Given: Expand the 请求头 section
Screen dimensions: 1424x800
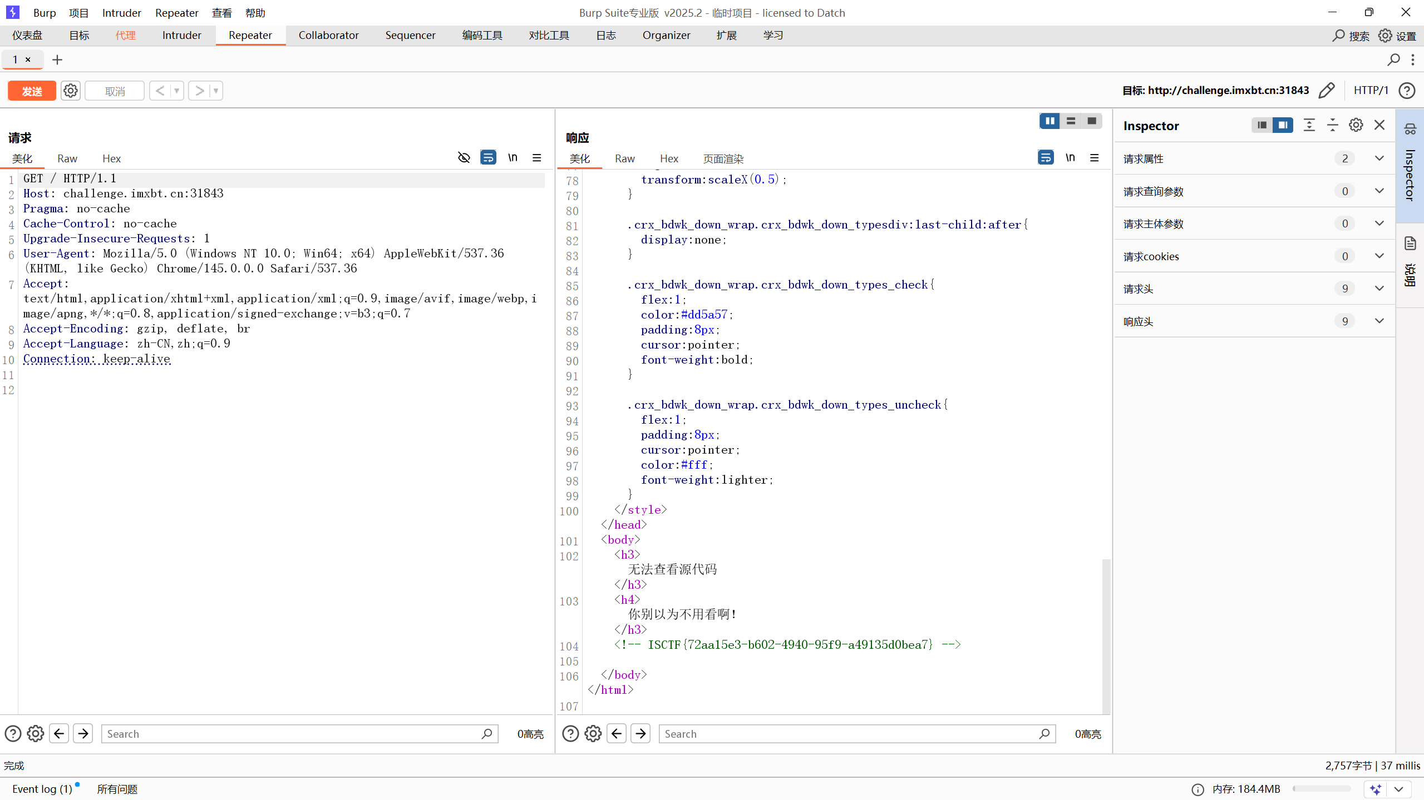Looking at the screenshot, I should click(x=1379, y=289).
